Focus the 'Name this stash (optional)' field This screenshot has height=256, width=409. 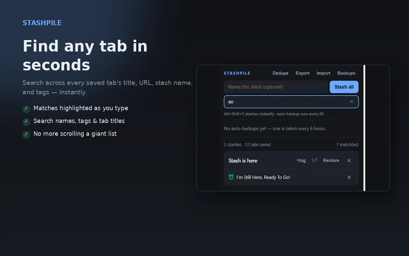(276, 87)
